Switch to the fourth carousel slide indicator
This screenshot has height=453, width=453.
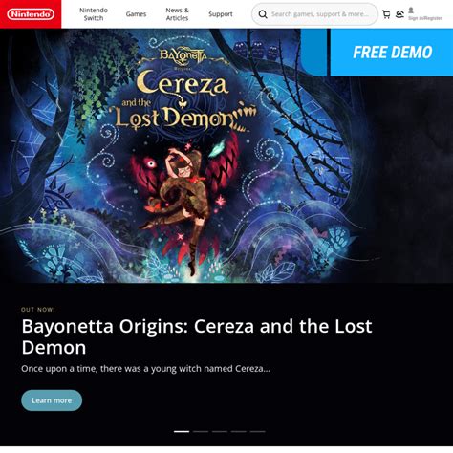tap(239, 431)
